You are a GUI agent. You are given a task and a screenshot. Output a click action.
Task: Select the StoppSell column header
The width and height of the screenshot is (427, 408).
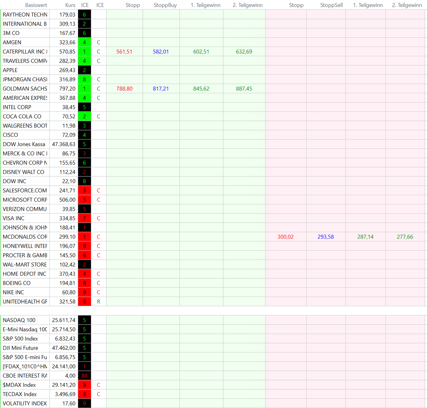(331, 5)
